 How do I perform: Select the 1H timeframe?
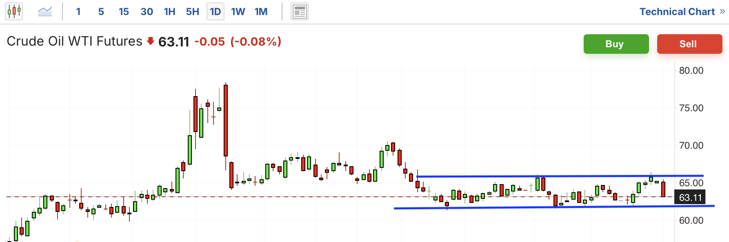tap(169, 12)
